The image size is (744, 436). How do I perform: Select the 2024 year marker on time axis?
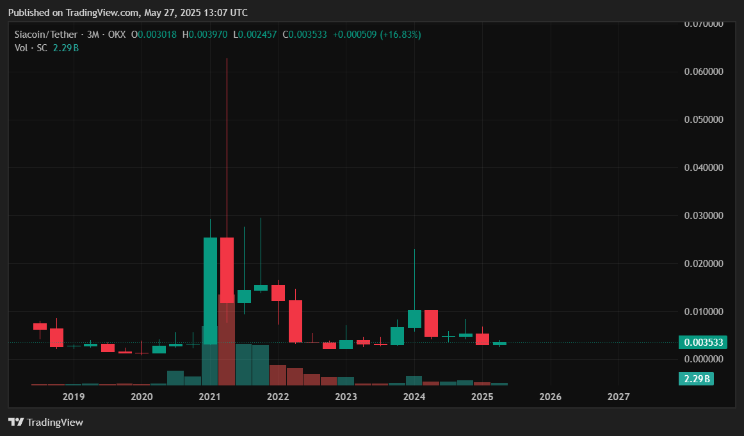pos(414,397)
